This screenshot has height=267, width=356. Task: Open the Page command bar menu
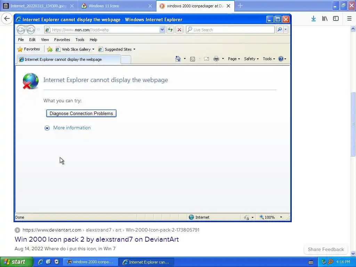click(x=234, y=59)
